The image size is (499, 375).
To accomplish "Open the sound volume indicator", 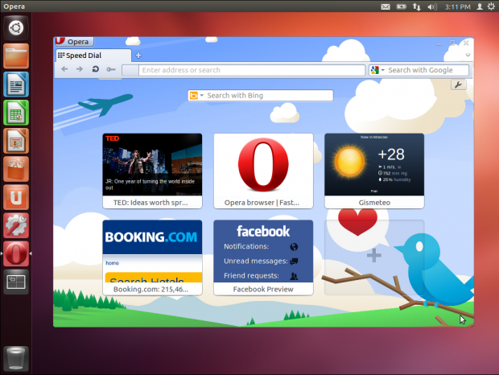I will 432,6.
